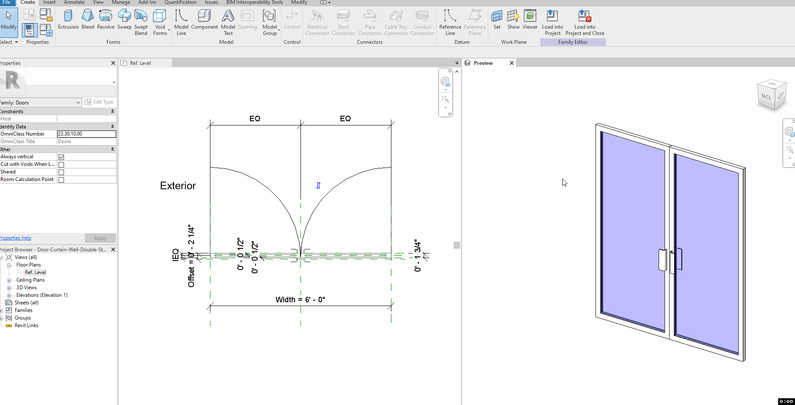Image resolution: width=795 pixels, height=405 pixels.
Task: Close the Project Browser panel
Action: 113,250
